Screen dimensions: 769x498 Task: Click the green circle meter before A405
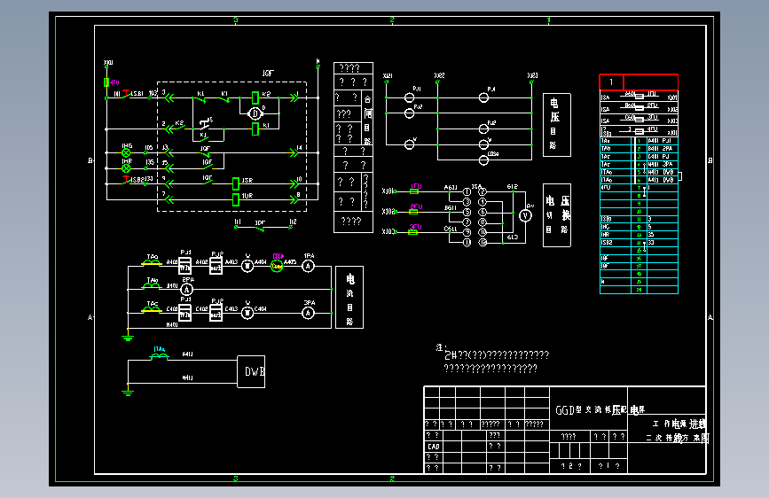click(x=277, y=266)
